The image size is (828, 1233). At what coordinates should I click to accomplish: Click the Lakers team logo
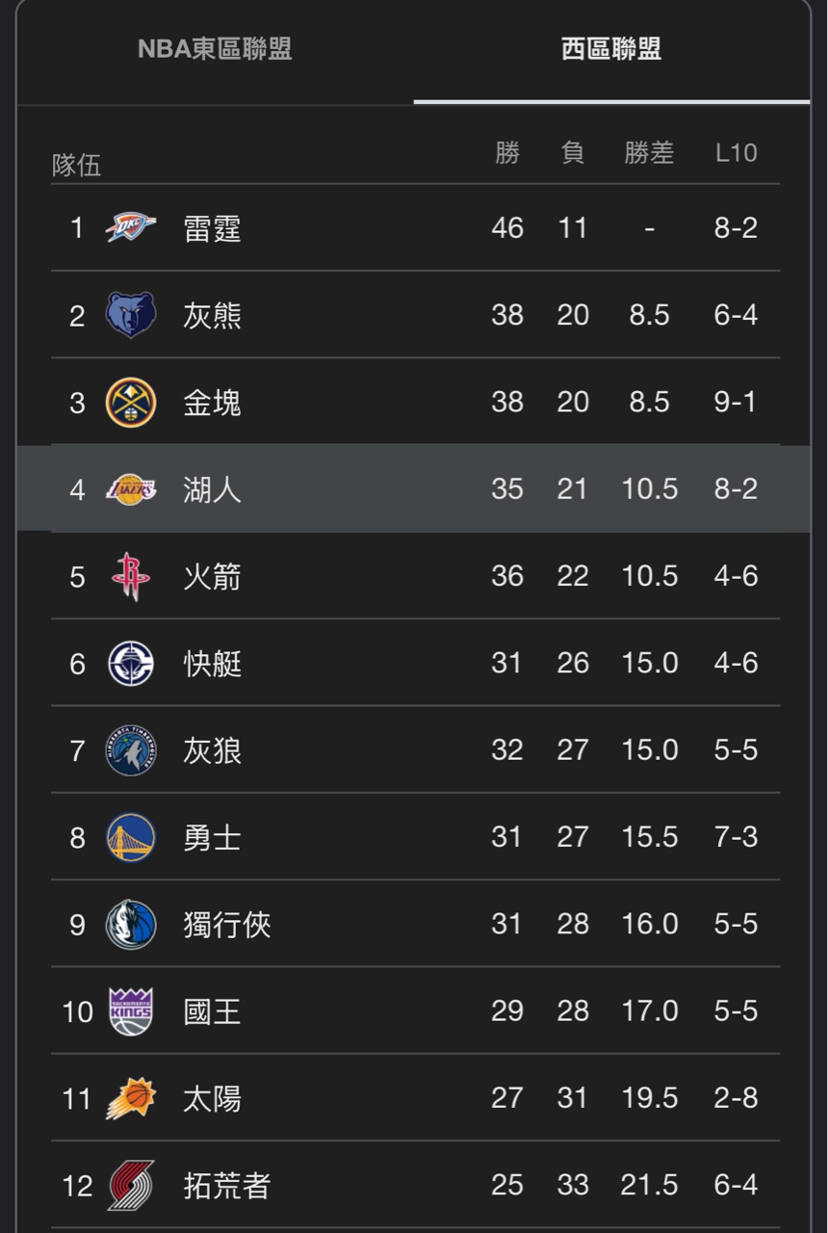[130, 489]
